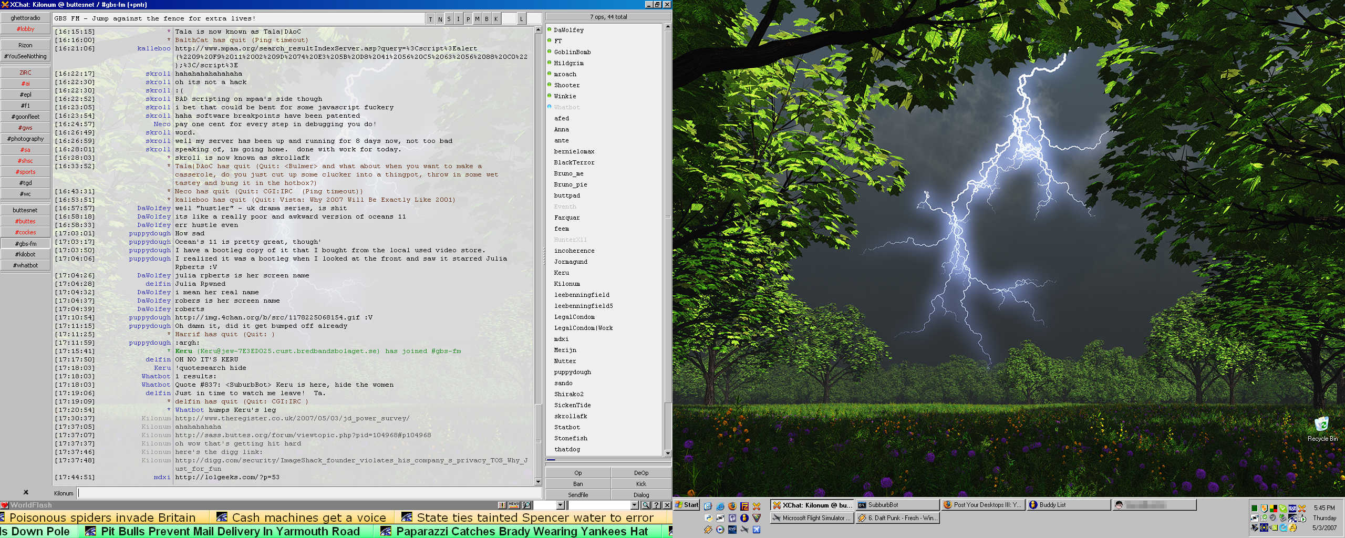Toggle the N no-outside-messages mode button

coord(440,19)
